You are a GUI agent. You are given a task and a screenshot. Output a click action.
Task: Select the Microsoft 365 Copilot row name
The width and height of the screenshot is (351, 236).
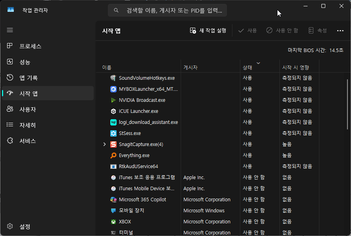click(x=143, y=200)
